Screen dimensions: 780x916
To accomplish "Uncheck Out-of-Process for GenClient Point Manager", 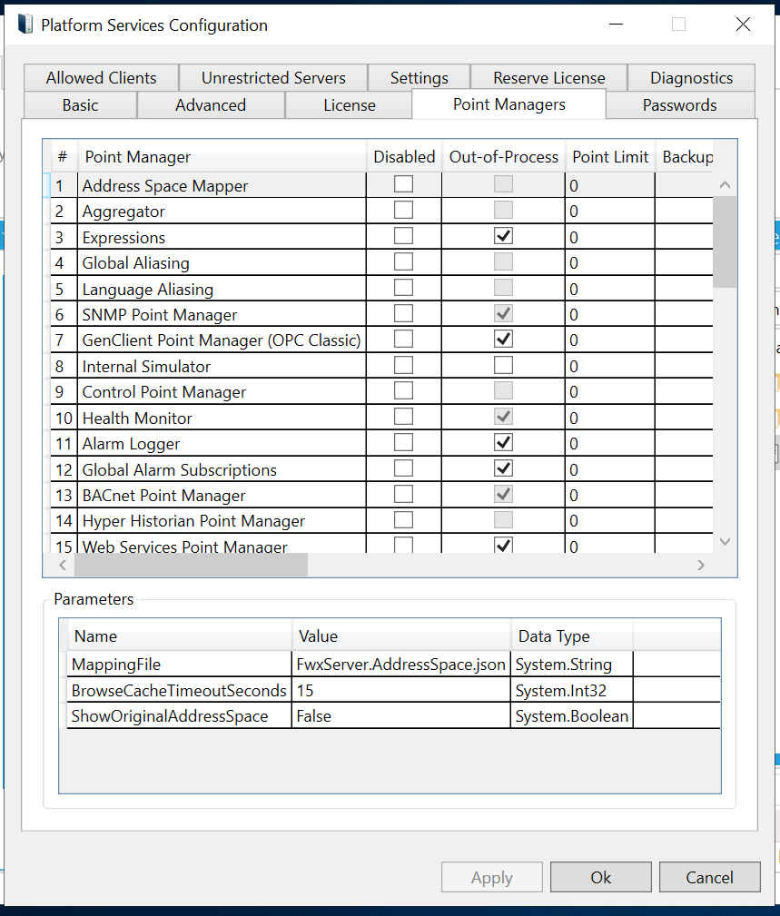I will (503, 340).
